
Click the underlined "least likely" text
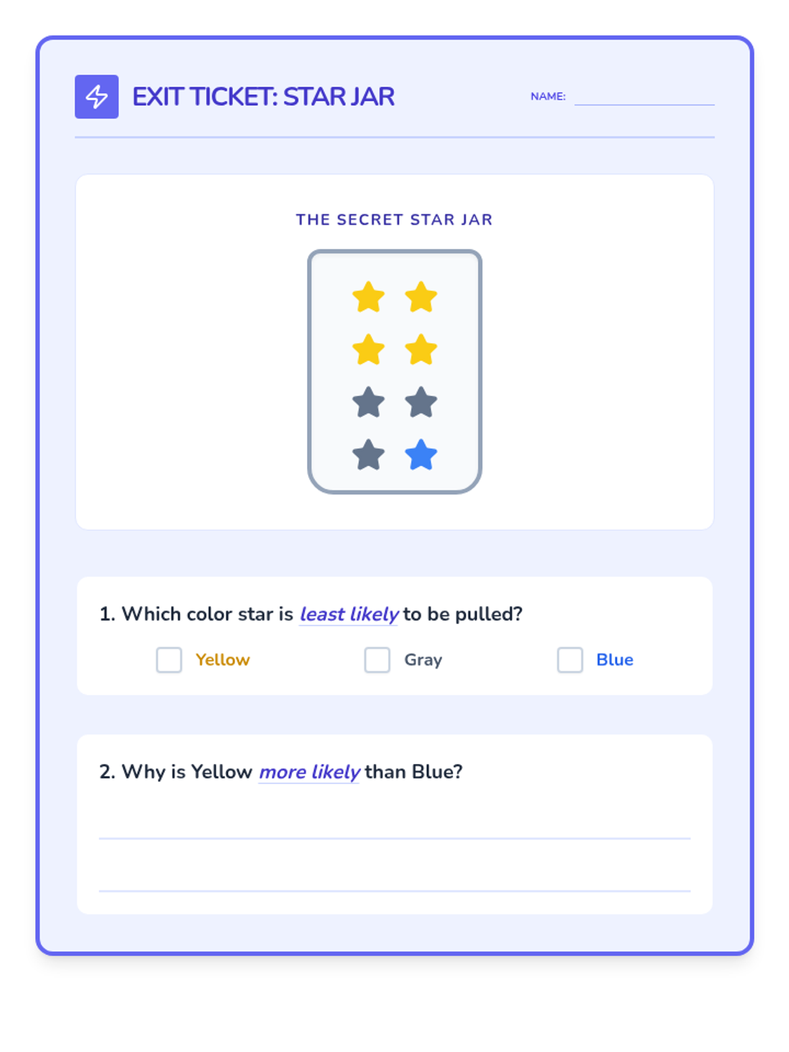pyautogui.click(x=348, y=614)
